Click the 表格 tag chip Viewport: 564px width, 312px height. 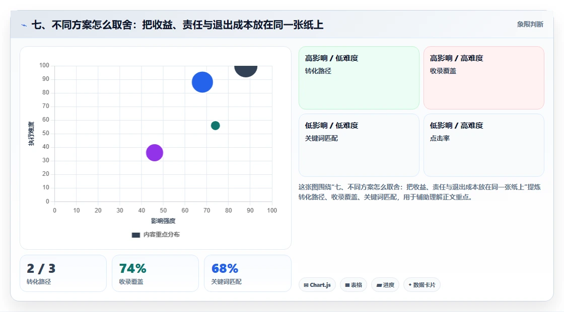pos(353,285)
